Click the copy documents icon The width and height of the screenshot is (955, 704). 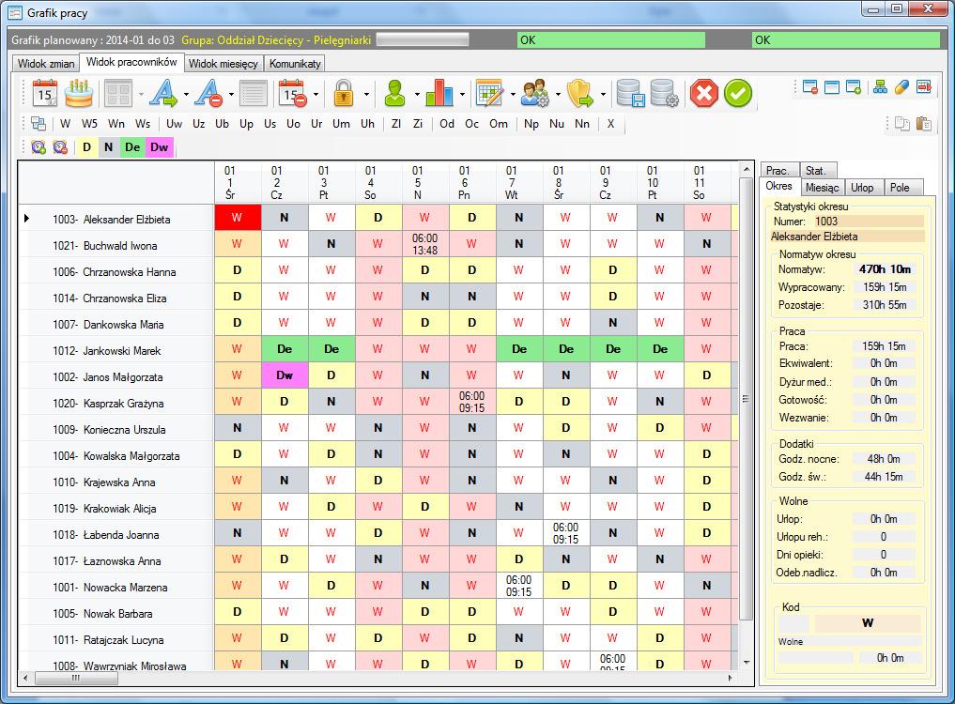click(902, 124)
